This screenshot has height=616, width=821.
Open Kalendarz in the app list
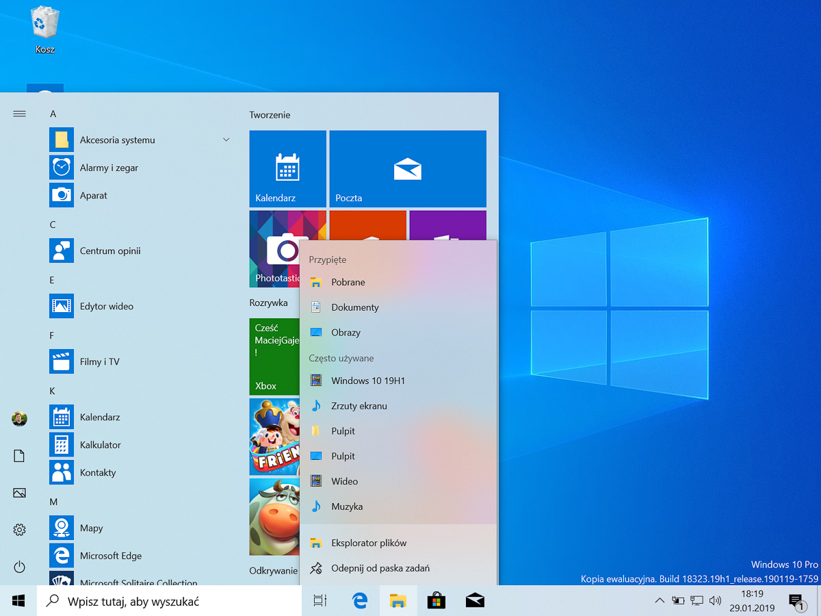[140, 417]
